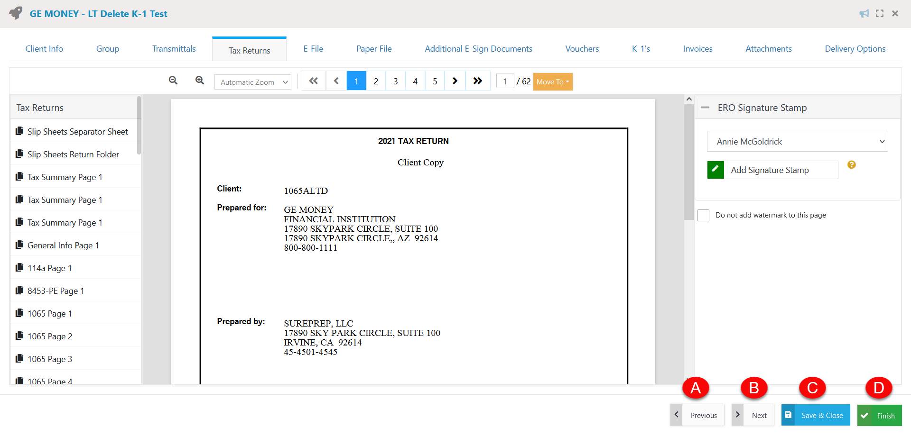Open the Additional E-Sign Documents tab
The image size is (911, 436).
[478, 48]
